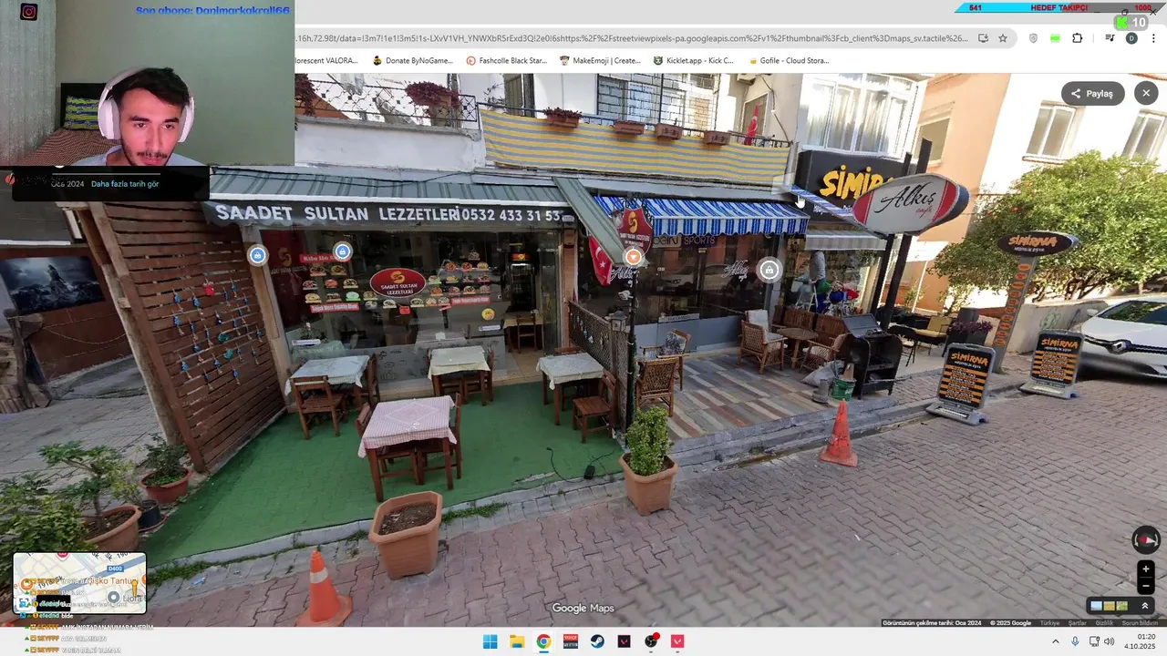Open the MakeEmoji bookmark
The image size is (1167, 656).
(600, 61)
